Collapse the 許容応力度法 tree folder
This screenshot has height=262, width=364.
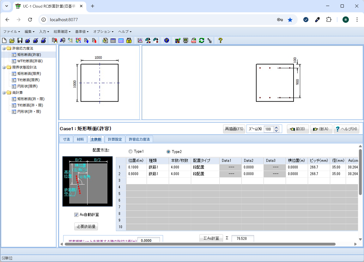[4, 48]
